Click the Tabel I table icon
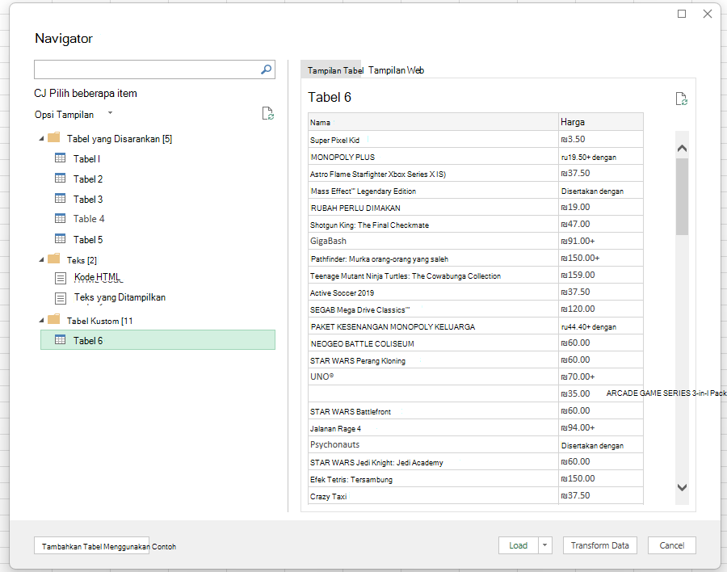The image size is (727, 572). (61, 158)
